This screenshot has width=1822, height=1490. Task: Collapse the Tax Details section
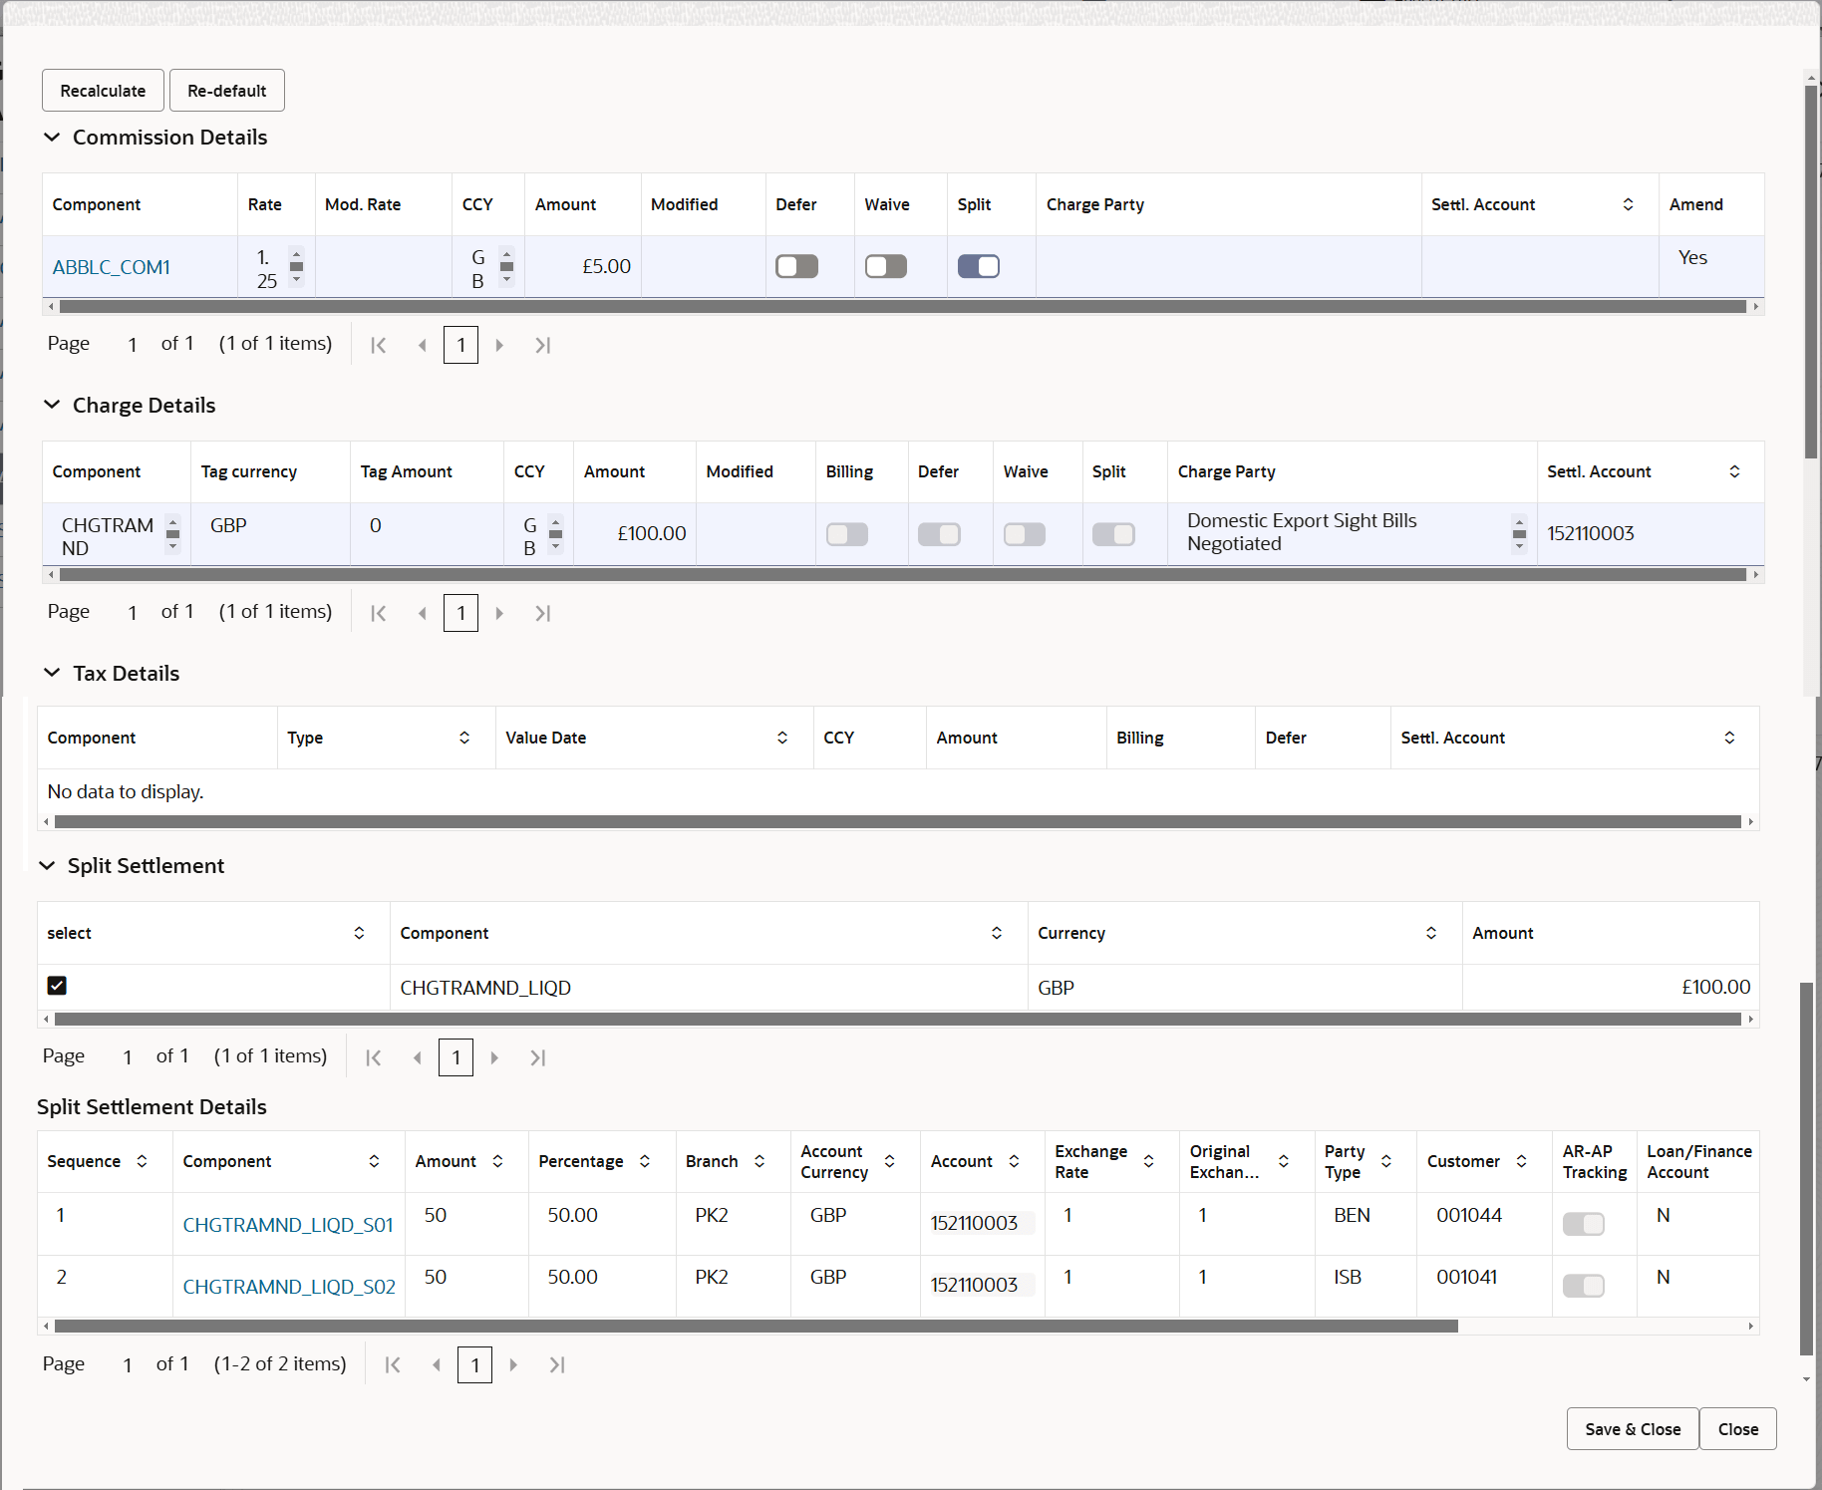point(52,672)
